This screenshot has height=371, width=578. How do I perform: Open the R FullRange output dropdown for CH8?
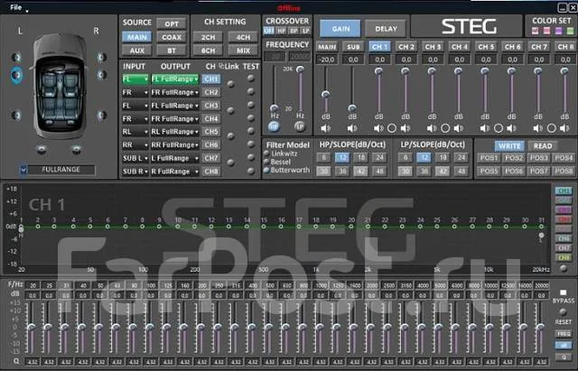[x=174, y=172]
